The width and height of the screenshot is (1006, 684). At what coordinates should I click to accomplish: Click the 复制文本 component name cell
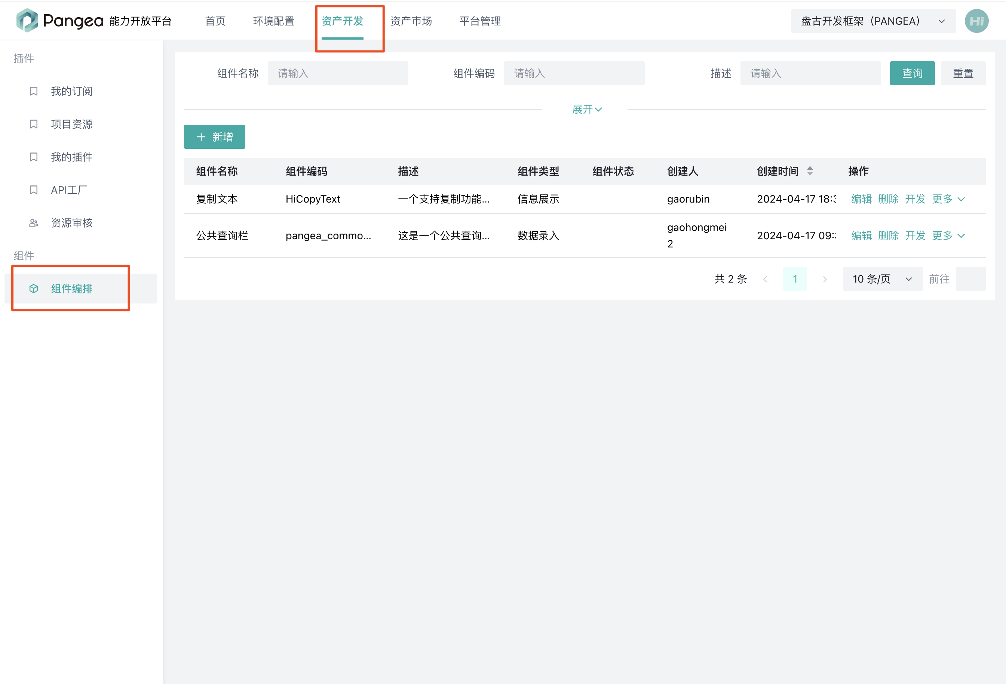click(217, 199)
